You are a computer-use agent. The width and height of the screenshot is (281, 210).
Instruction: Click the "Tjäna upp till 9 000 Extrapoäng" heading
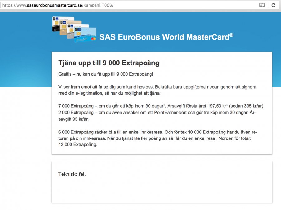109,63
